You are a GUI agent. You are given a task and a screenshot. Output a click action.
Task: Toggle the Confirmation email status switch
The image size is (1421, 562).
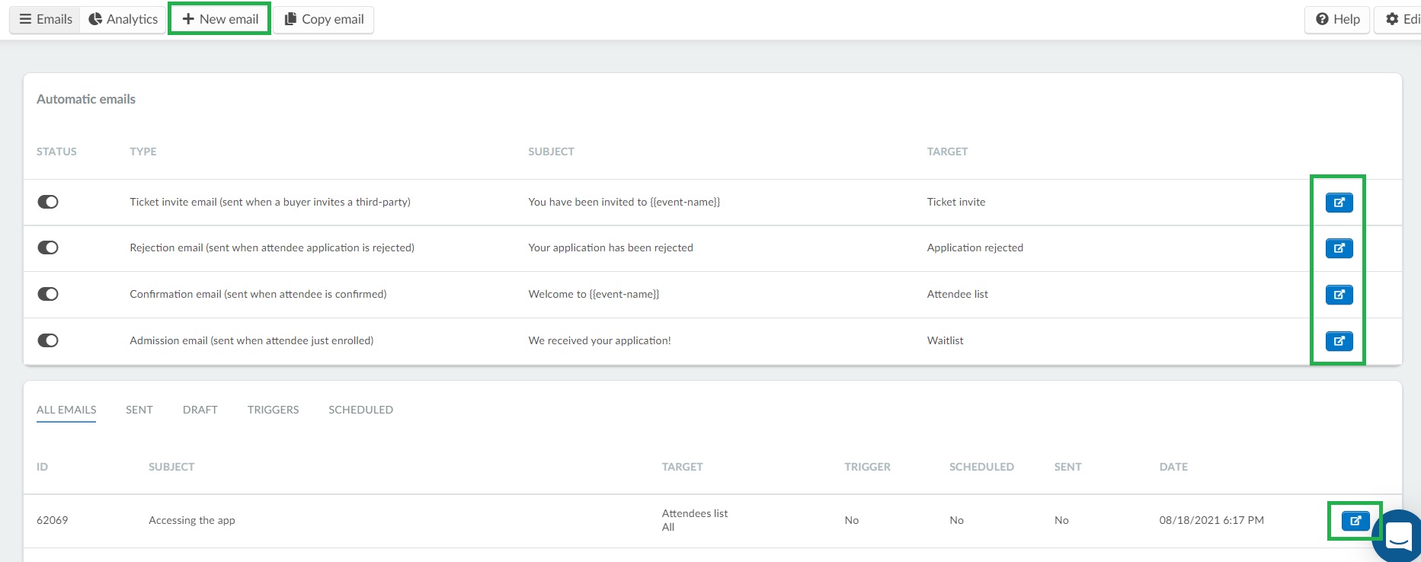click(x=48, y=294)
